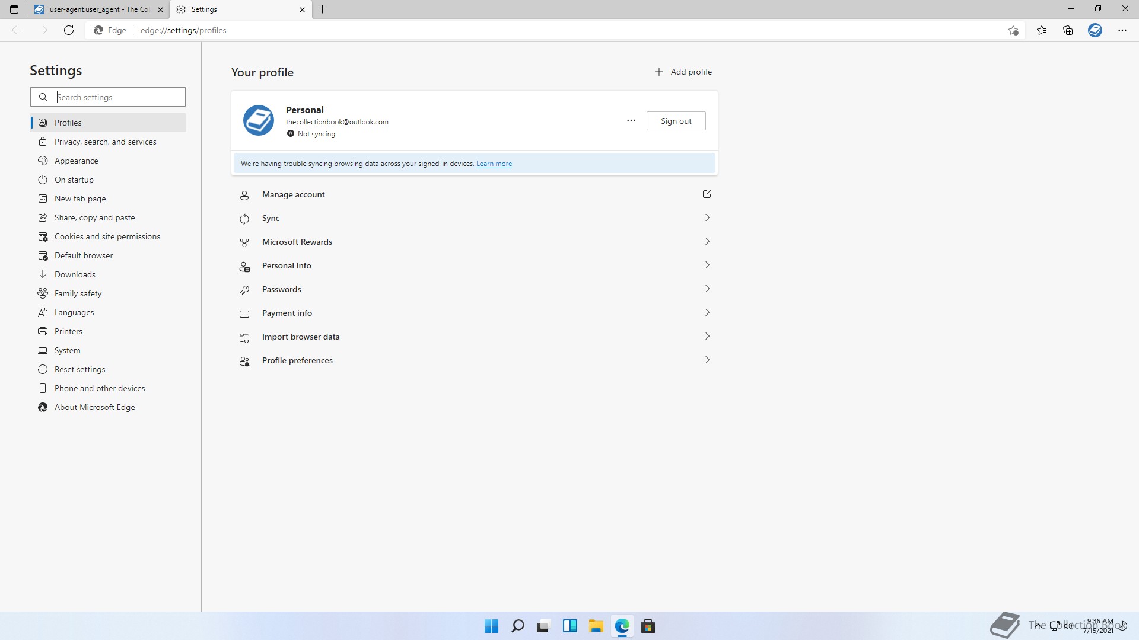
Task: Reload the page with refresh icon
Action: (69, 30)
